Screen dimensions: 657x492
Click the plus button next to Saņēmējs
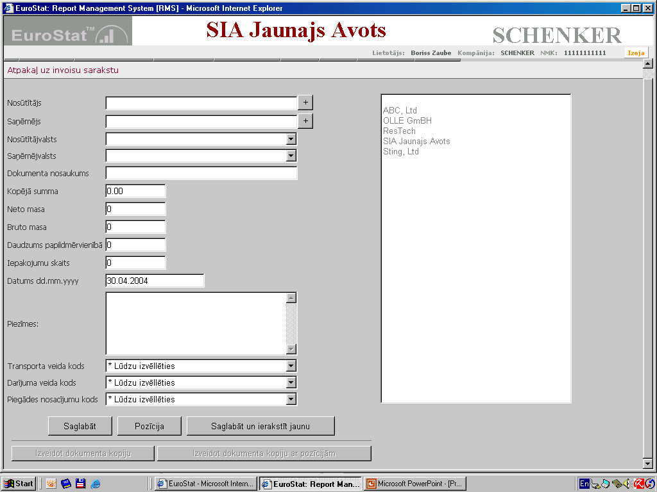tap(305, 121)
